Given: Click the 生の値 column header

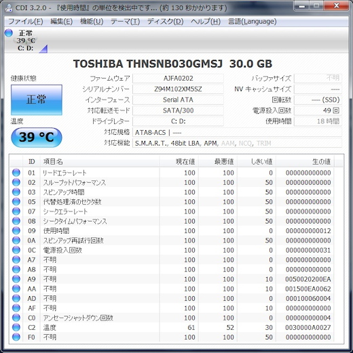Looking at the screenshot, I should point(305,161).
